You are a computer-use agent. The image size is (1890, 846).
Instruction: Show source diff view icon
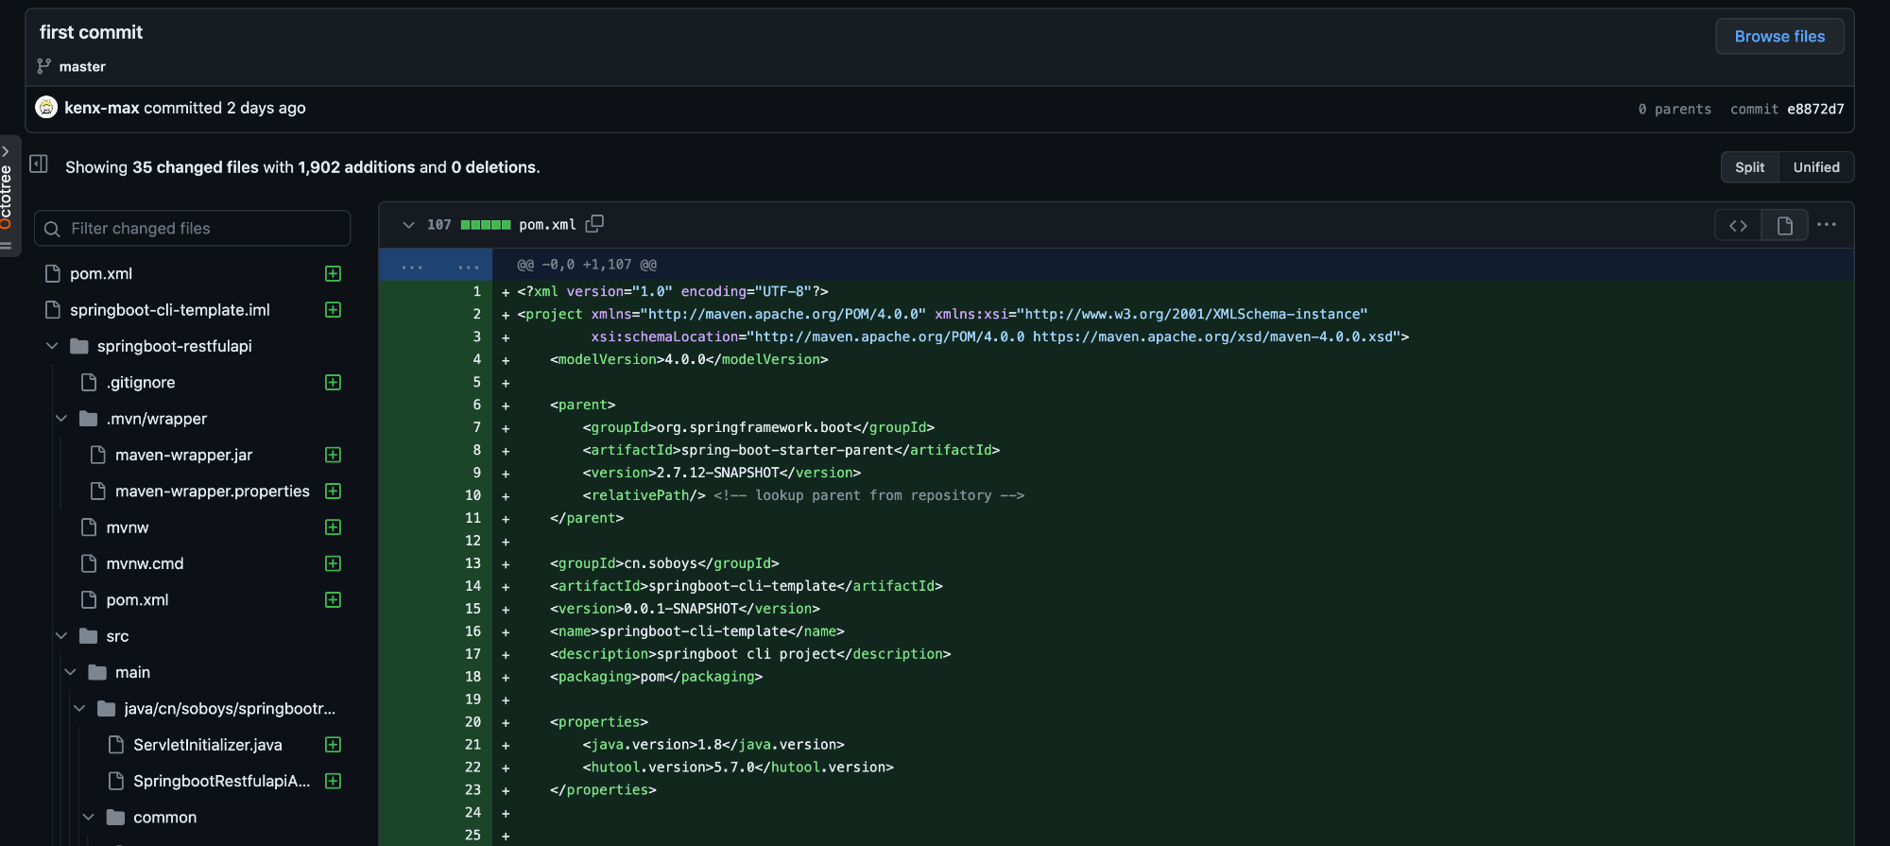point(1738,225)
